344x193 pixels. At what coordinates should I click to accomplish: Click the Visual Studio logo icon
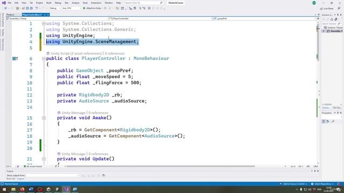(x=4, y=3)
